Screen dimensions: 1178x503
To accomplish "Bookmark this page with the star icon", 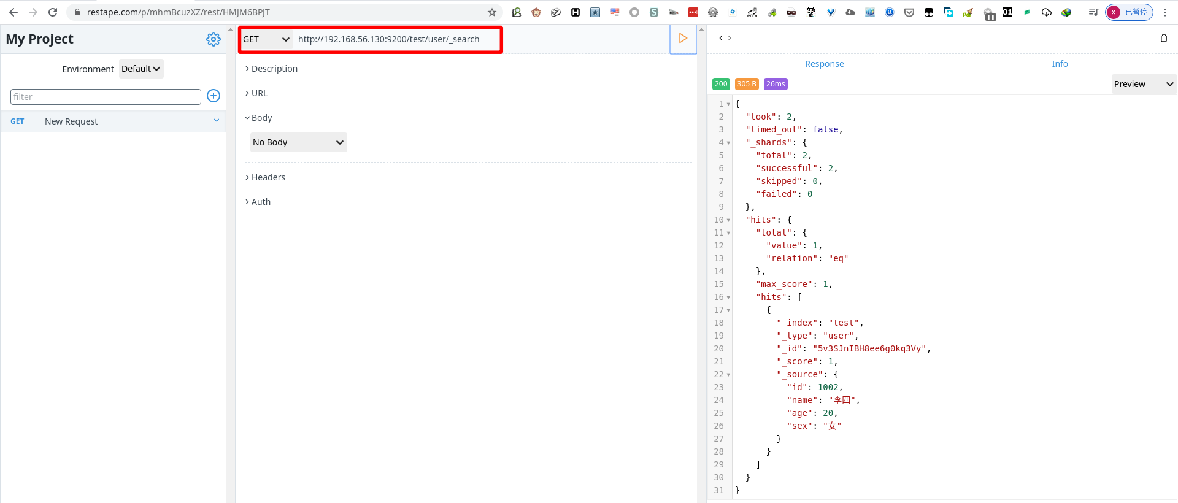I will [492, 12].
